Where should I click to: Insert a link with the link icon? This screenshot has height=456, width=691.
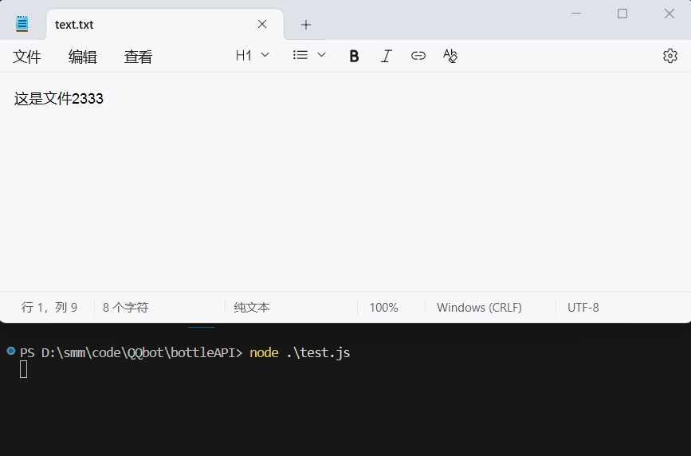pyautogui.click(x=418, y=56)
